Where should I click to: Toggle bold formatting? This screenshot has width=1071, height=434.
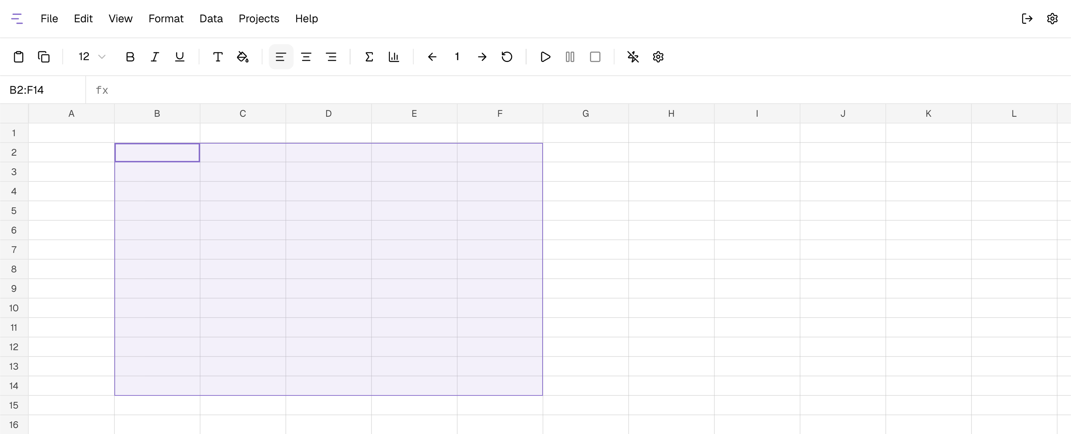point(130,57)
